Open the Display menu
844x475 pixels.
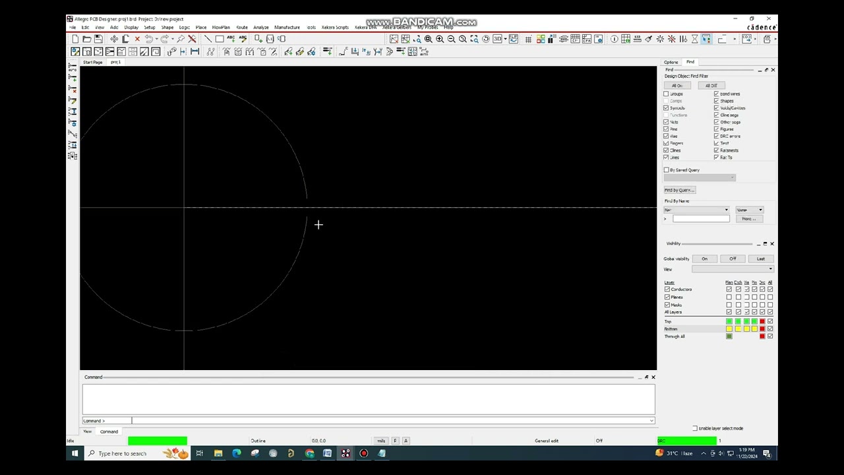[131, 27]
